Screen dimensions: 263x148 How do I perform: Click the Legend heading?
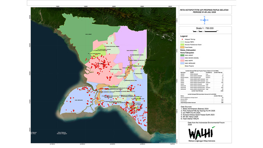click(x=184, y=36)
